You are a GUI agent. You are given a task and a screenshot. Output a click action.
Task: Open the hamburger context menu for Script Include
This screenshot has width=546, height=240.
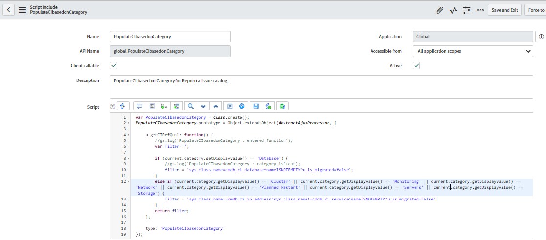(22, 10)
